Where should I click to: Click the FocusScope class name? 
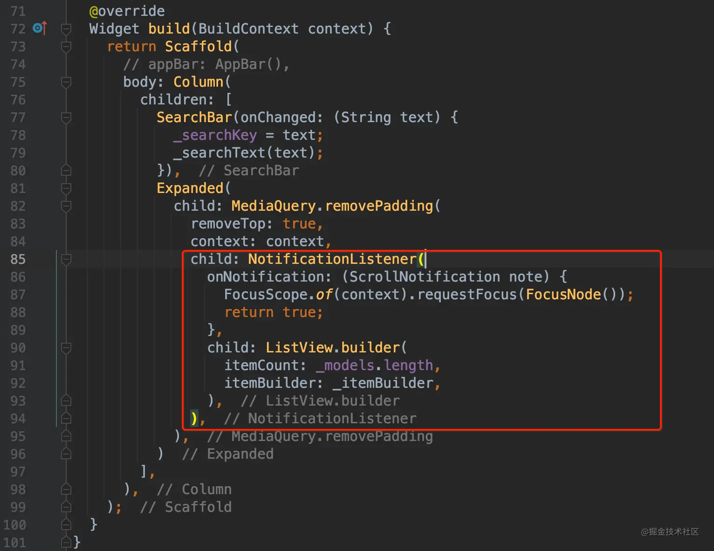266,295
